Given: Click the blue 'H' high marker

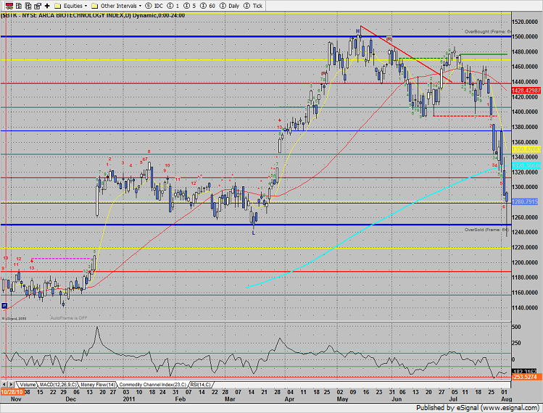Looking at the screenshot, I should pos(357,31).
